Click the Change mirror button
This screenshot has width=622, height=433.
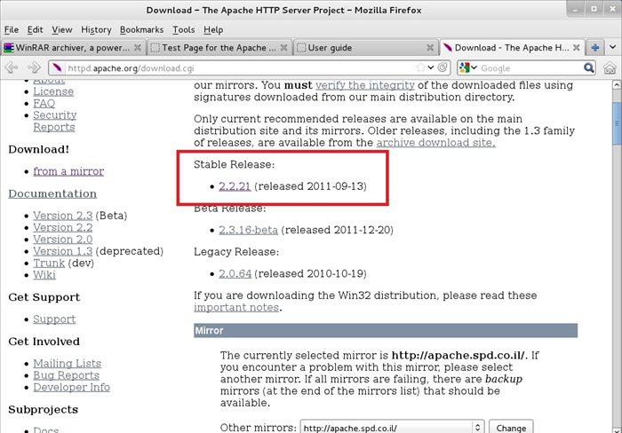point(511,428)
